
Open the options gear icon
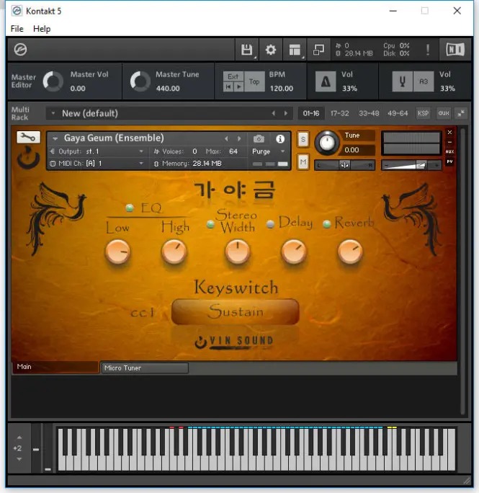pos(271,50)
